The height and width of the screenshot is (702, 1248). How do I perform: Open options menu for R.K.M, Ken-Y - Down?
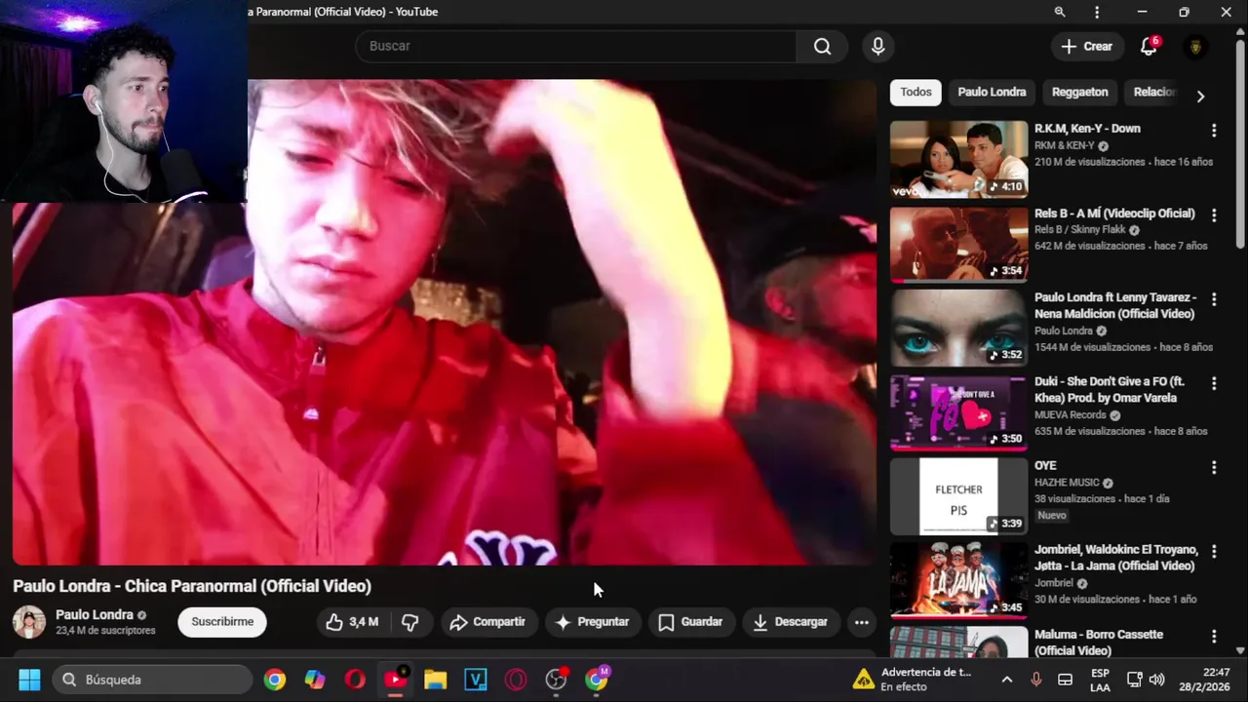pos(1214,131)
